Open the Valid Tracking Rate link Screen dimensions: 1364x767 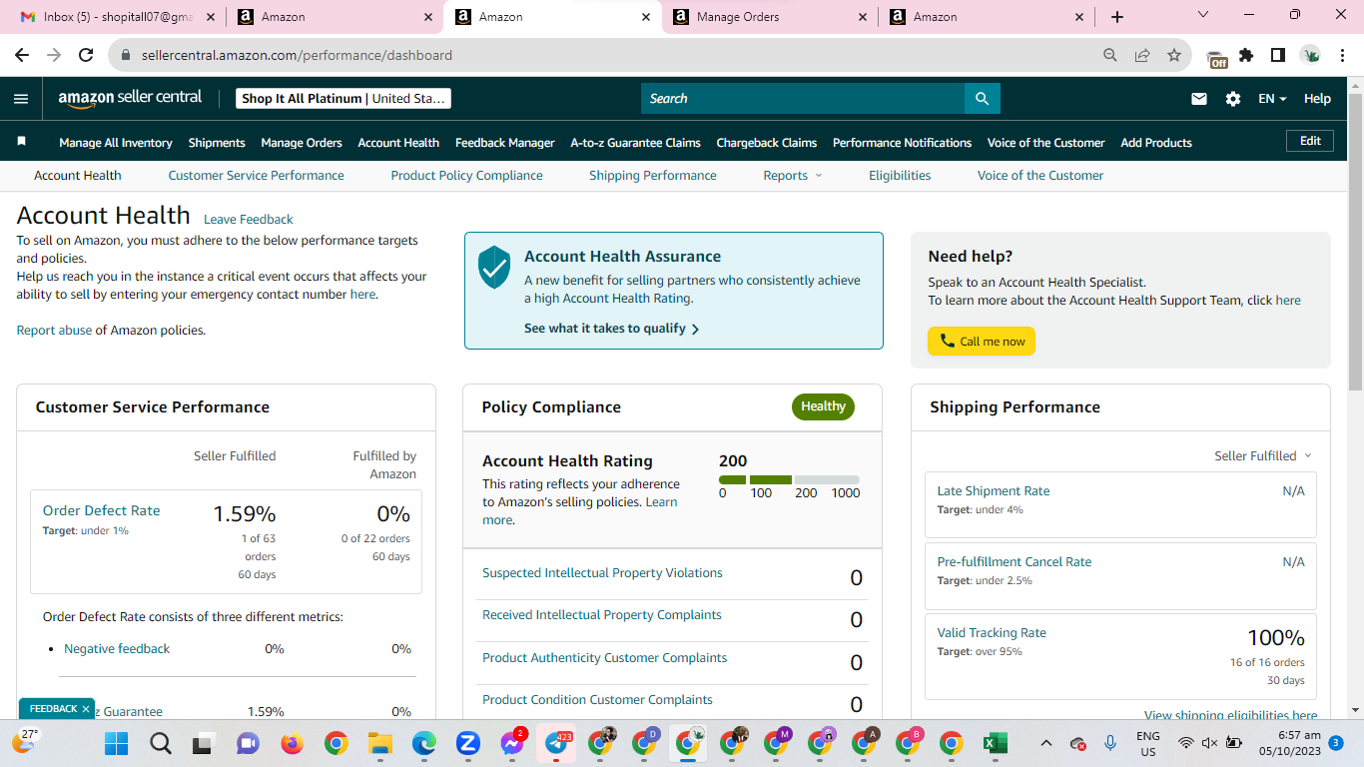992,633
